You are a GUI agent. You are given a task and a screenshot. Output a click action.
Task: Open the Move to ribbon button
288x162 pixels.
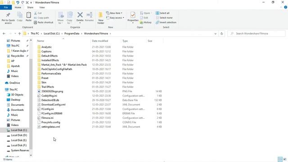click(x=61, y=18)
